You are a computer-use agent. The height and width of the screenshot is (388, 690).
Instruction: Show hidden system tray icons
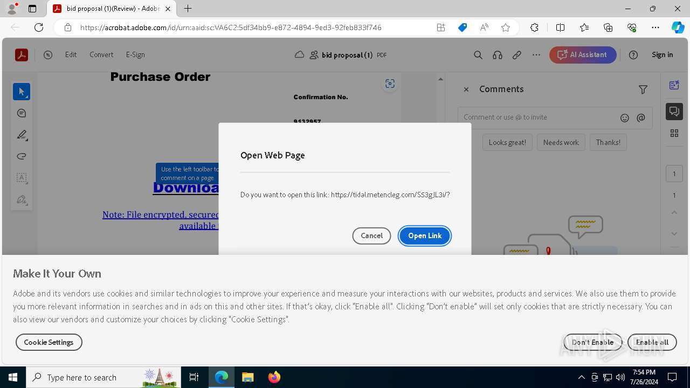coord(581,377)
